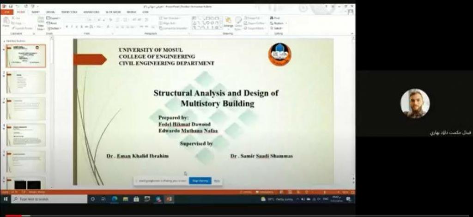Click the PowerPoint icon on the taskbar

coord(169,199)
